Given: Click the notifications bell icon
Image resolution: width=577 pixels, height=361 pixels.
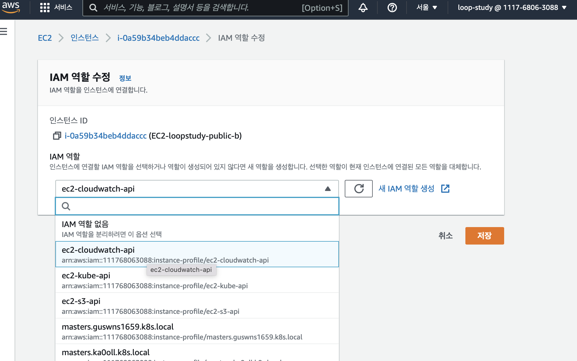Looking at the screenshot, I should (x=363, y=8).
